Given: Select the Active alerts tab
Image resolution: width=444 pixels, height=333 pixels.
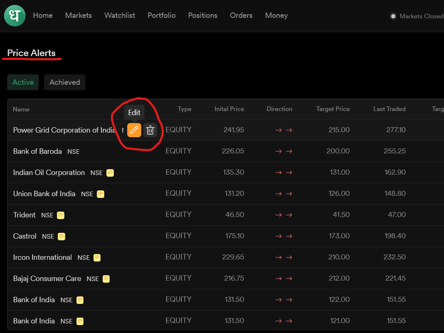Looking at the screenshot, I should tap(23, 82).
